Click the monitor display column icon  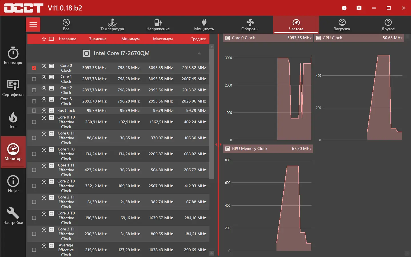pos(51,39)
